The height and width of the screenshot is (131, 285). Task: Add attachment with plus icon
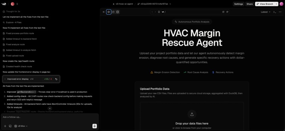pyautogui.click(x=5, y=126)
